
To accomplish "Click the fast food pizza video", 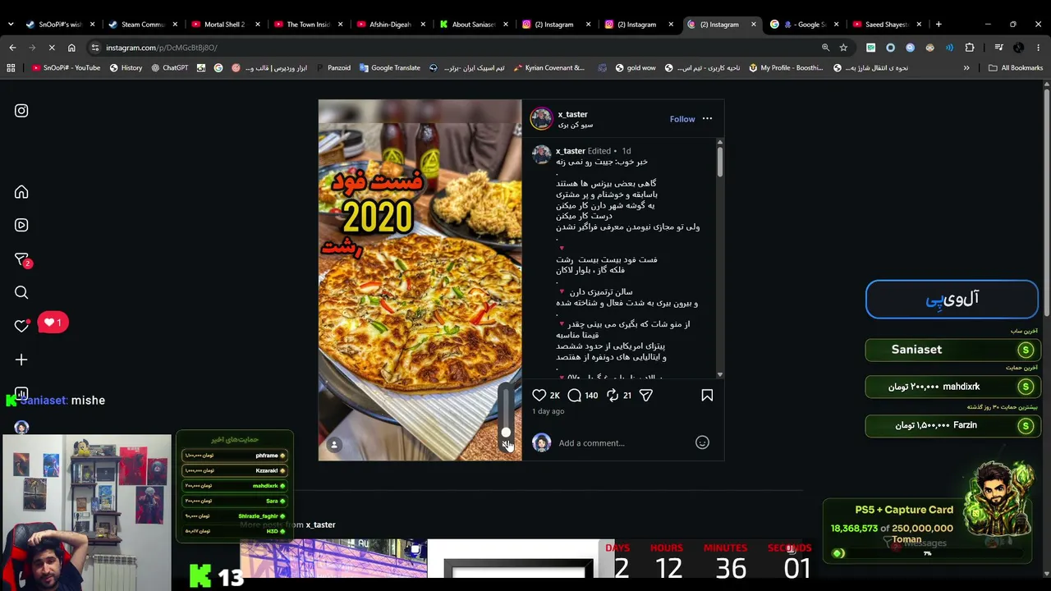I will pyautogui.click(x=420, y=280).
